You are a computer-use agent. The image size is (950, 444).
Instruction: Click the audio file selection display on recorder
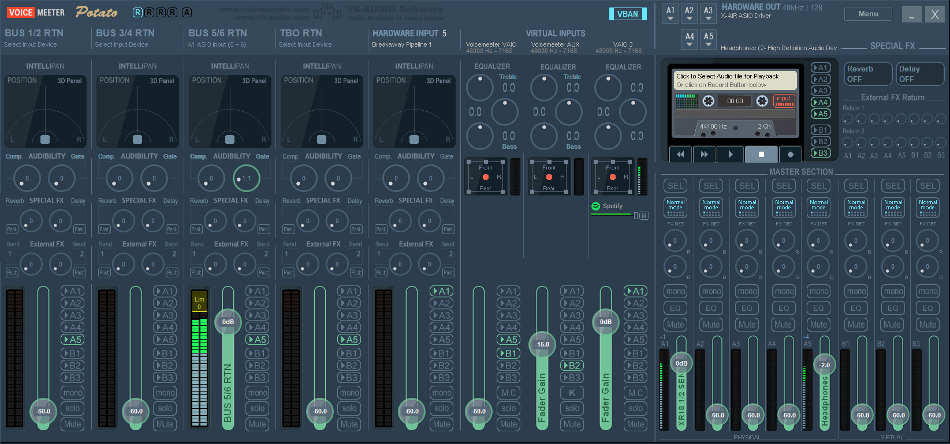point(735,80)
